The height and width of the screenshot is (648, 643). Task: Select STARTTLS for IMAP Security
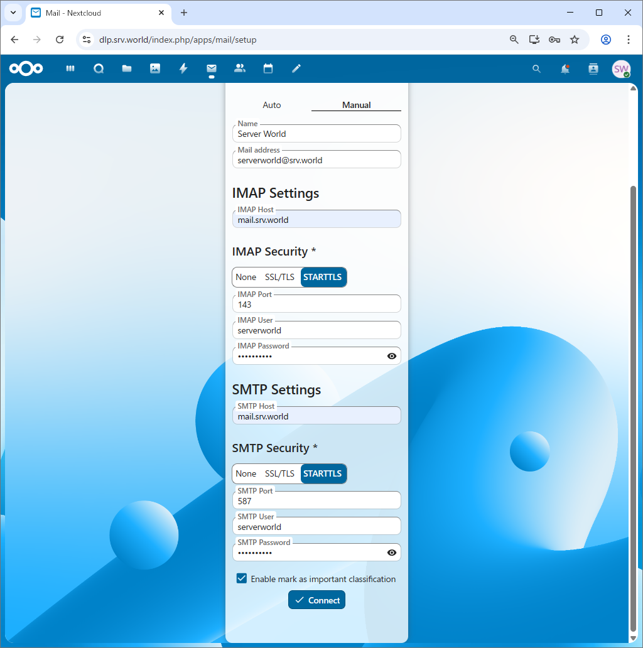pyautogui.click(x=323, y=277)
